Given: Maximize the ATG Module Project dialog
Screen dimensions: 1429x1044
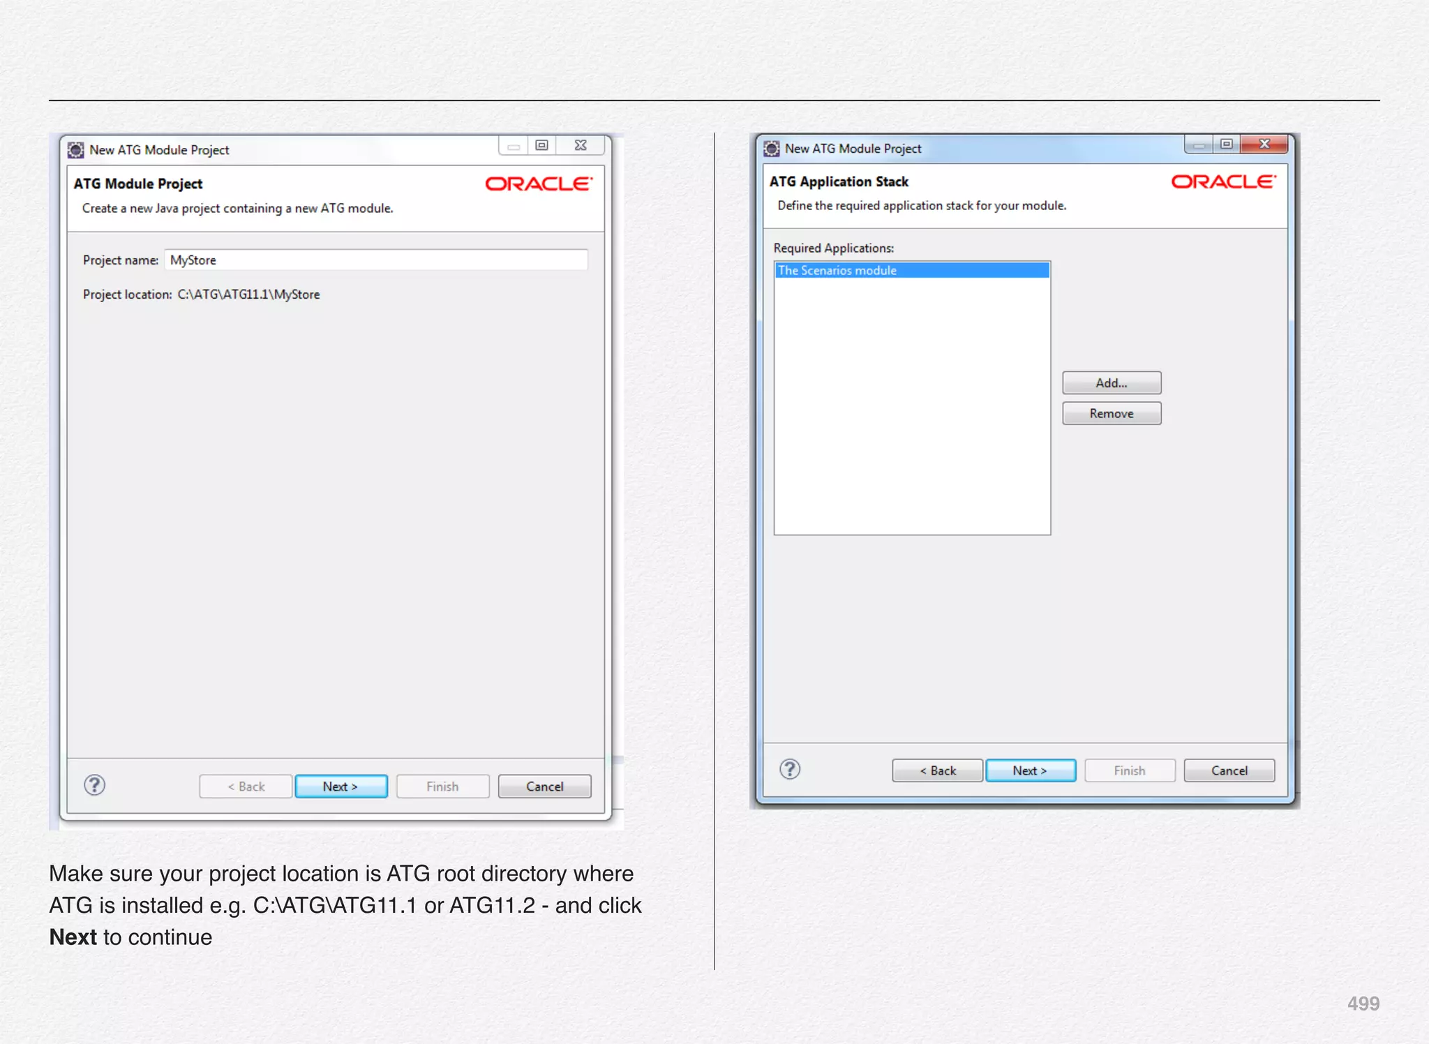Looking at the screenshot, I should pyautogui.click(x=541, y=145).
